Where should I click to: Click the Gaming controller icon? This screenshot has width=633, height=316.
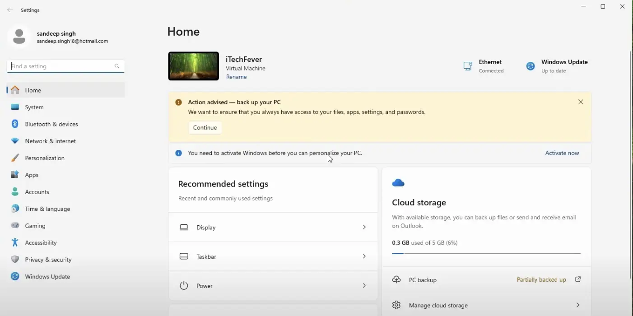coord(15,225)
